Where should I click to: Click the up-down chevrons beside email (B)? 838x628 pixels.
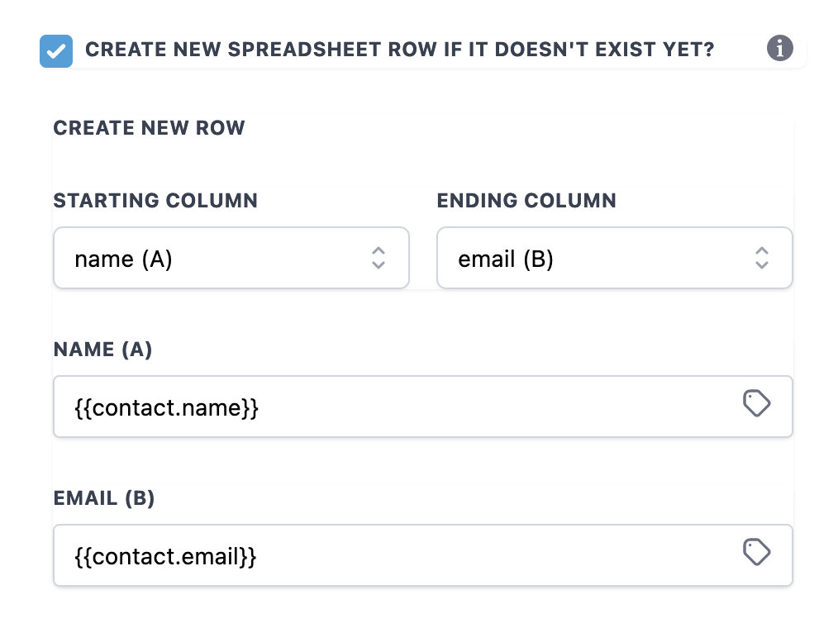762,258
